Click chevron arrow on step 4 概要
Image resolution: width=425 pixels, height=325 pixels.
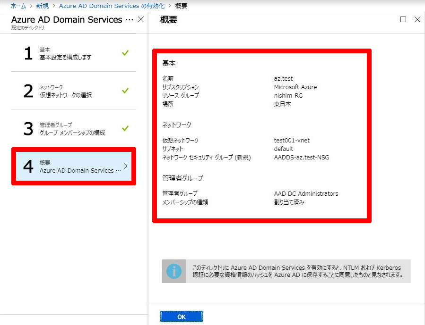(125, 166)
